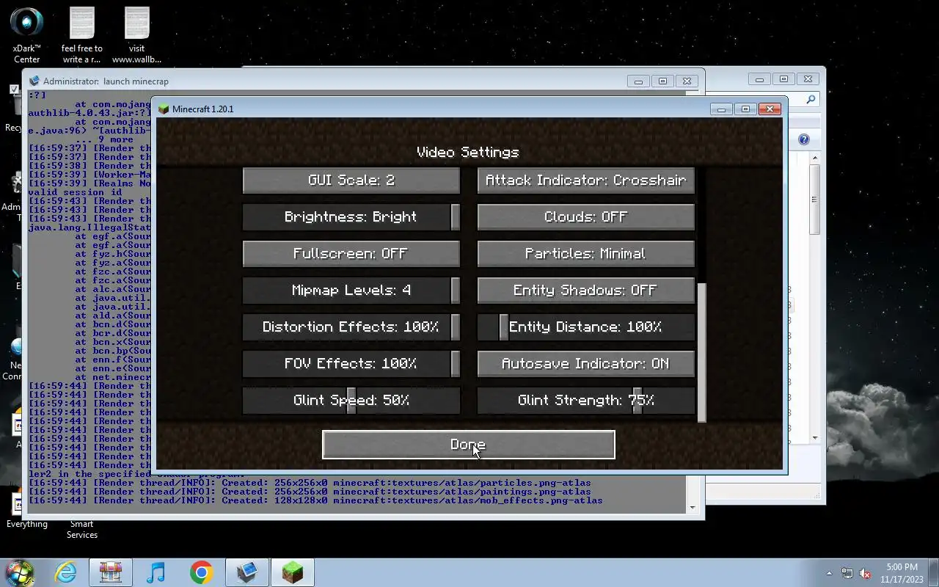Viewport: 939px width, 587px height.
Task: Open the Windows Start menu orb
Action: tap(20, 572)
